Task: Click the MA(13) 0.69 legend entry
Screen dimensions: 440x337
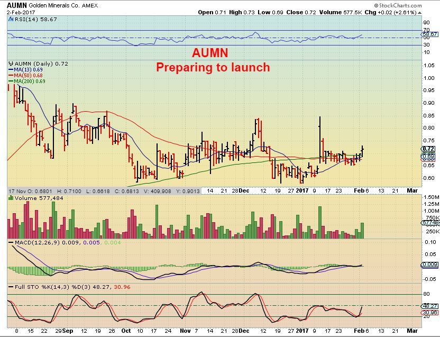Action: [25, 70]
